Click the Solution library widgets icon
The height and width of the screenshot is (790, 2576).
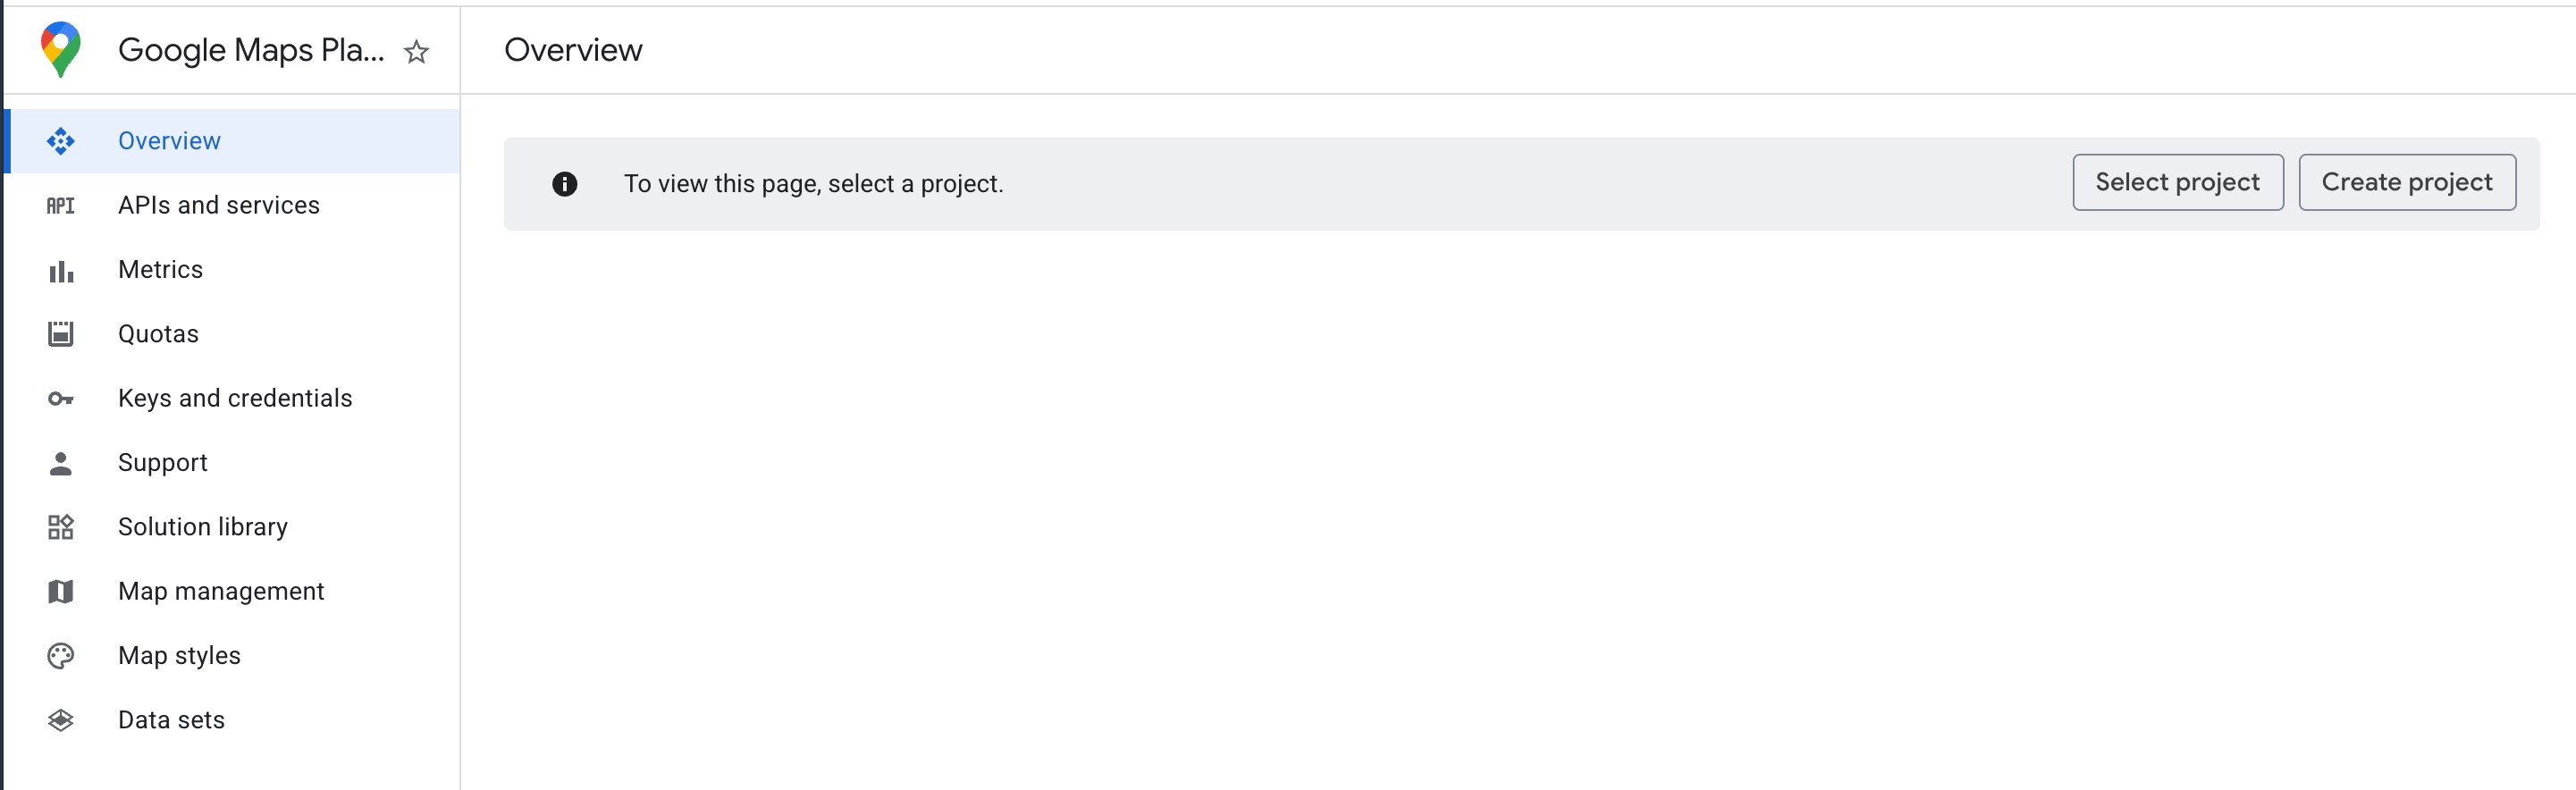tap(60, 527)
